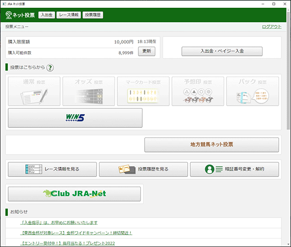Click the 投票はこちらから heading text
The height and width of the screenshot is (247, 291).
click(28, 67)
